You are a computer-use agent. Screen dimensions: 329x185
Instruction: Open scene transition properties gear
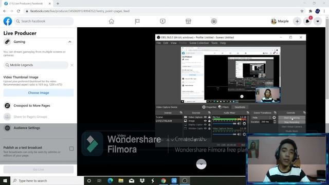click(274, 118)
